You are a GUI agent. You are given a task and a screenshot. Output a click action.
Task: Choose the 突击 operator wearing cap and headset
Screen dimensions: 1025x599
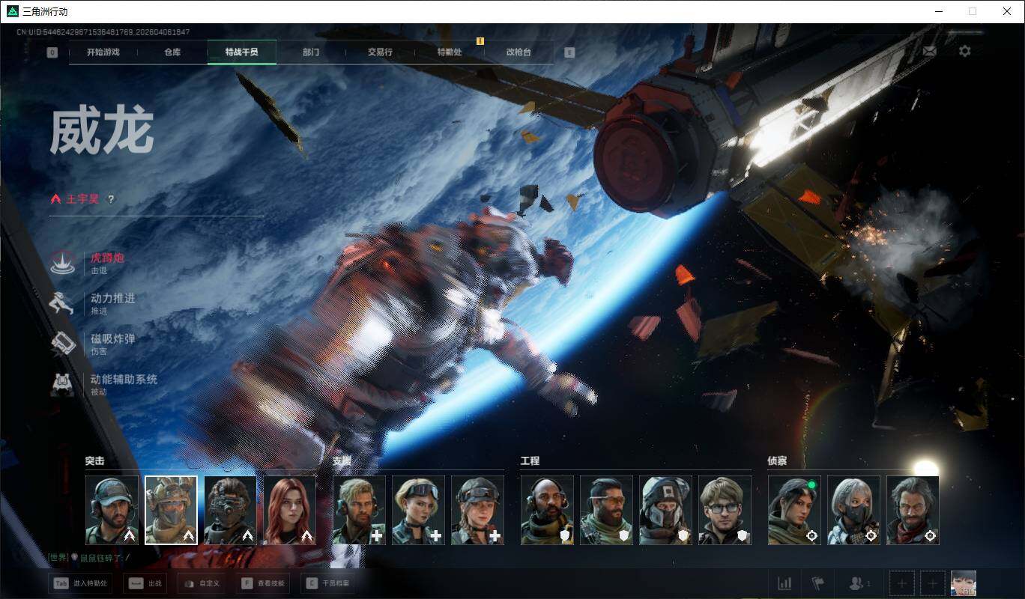(112, 510)
